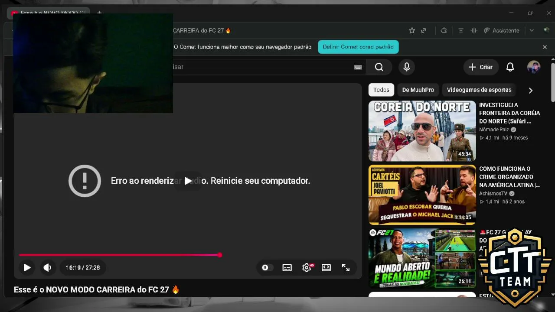
Task: Open the browser extensions puzzle icon
Action: [444, 30]
